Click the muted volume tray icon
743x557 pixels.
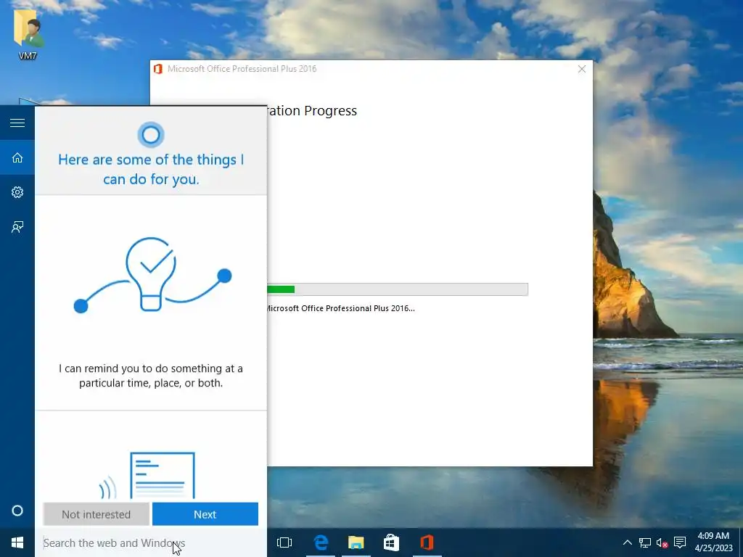(662, 542)
